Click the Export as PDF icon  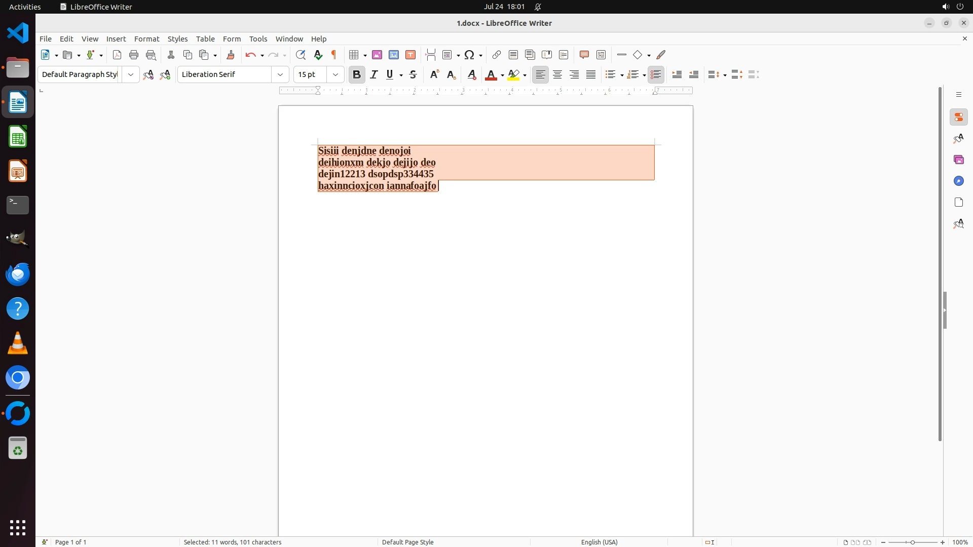point(117,55)
